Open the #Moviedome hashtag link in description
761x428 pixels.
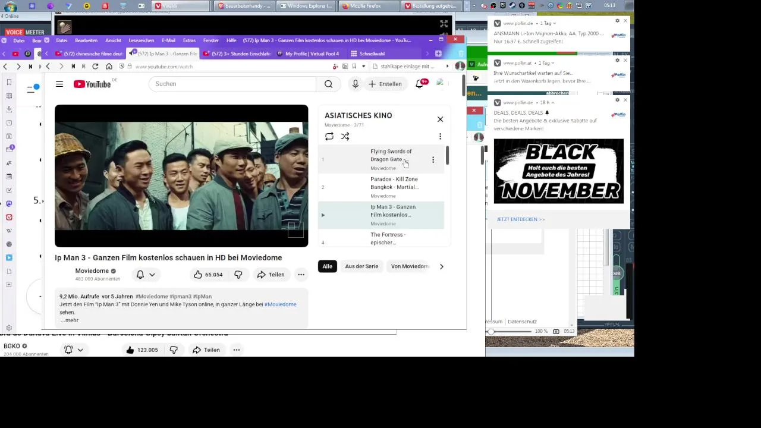tap(280, 304)
